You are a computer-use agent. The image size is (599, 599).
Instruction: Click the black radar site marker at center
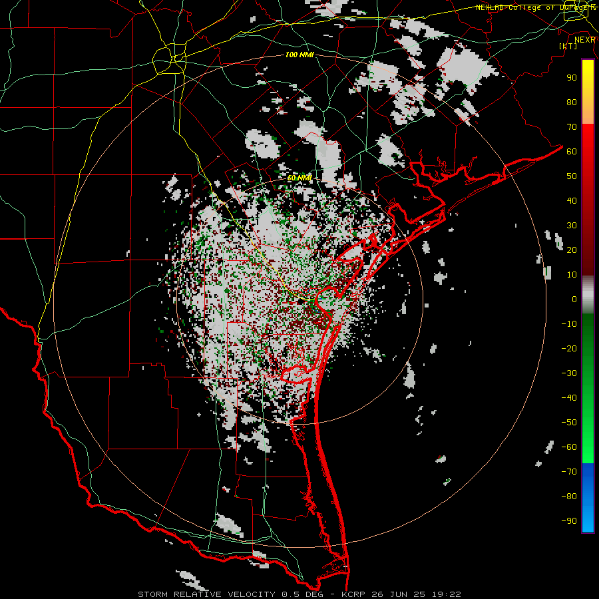tap(301, 301)
